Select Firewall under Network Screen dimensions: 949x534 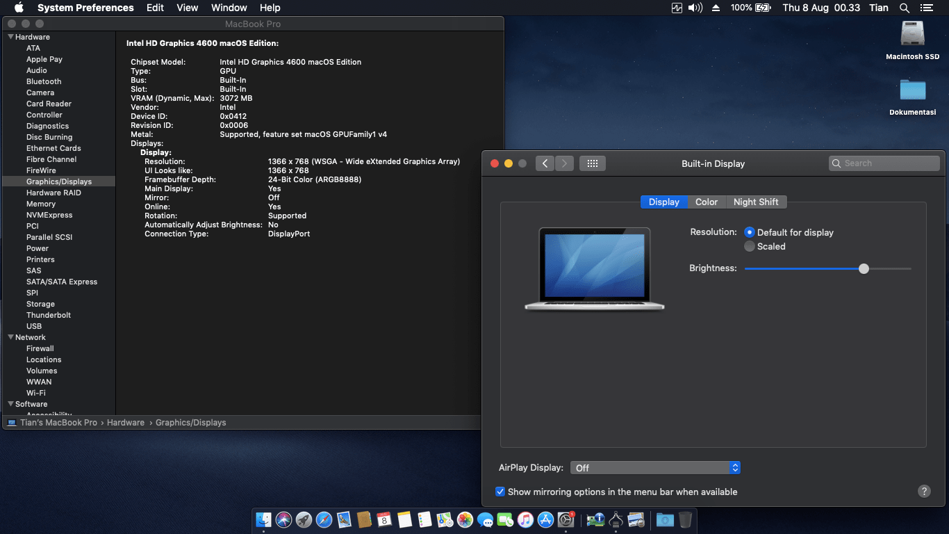(x=40, y=348)
